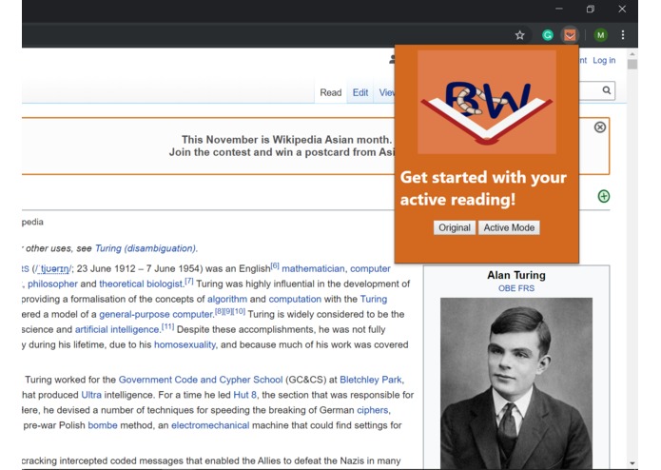Switch to Active Mode in popup

509,227
